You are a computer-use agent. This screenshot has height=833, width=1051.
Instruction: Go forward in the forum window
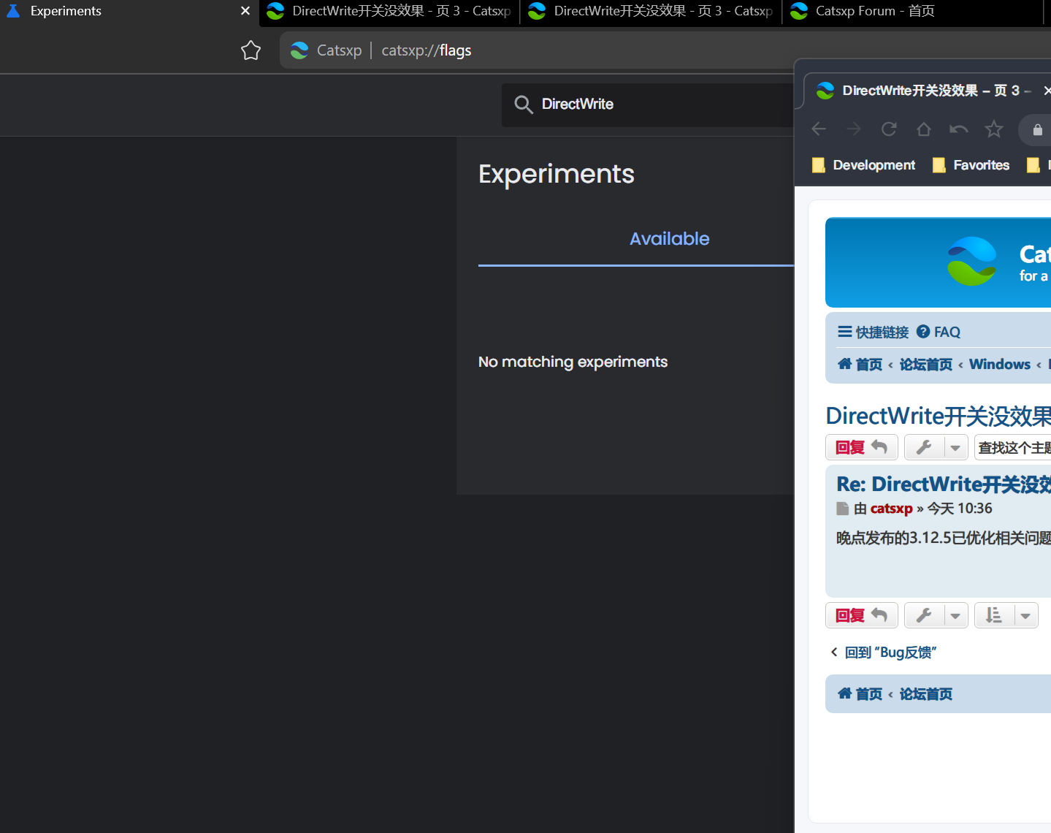click(854, 129)
